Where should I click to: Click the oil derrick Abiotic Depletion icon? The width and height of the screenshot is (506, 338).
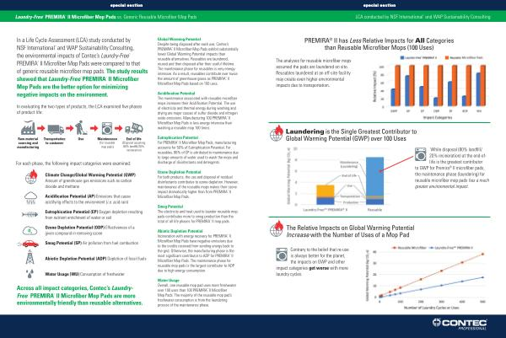pyautogui.click(x=30, y=257)
